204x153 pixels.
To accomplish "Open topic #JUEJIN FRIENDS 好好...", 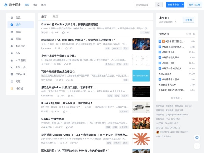I will 172,90.
